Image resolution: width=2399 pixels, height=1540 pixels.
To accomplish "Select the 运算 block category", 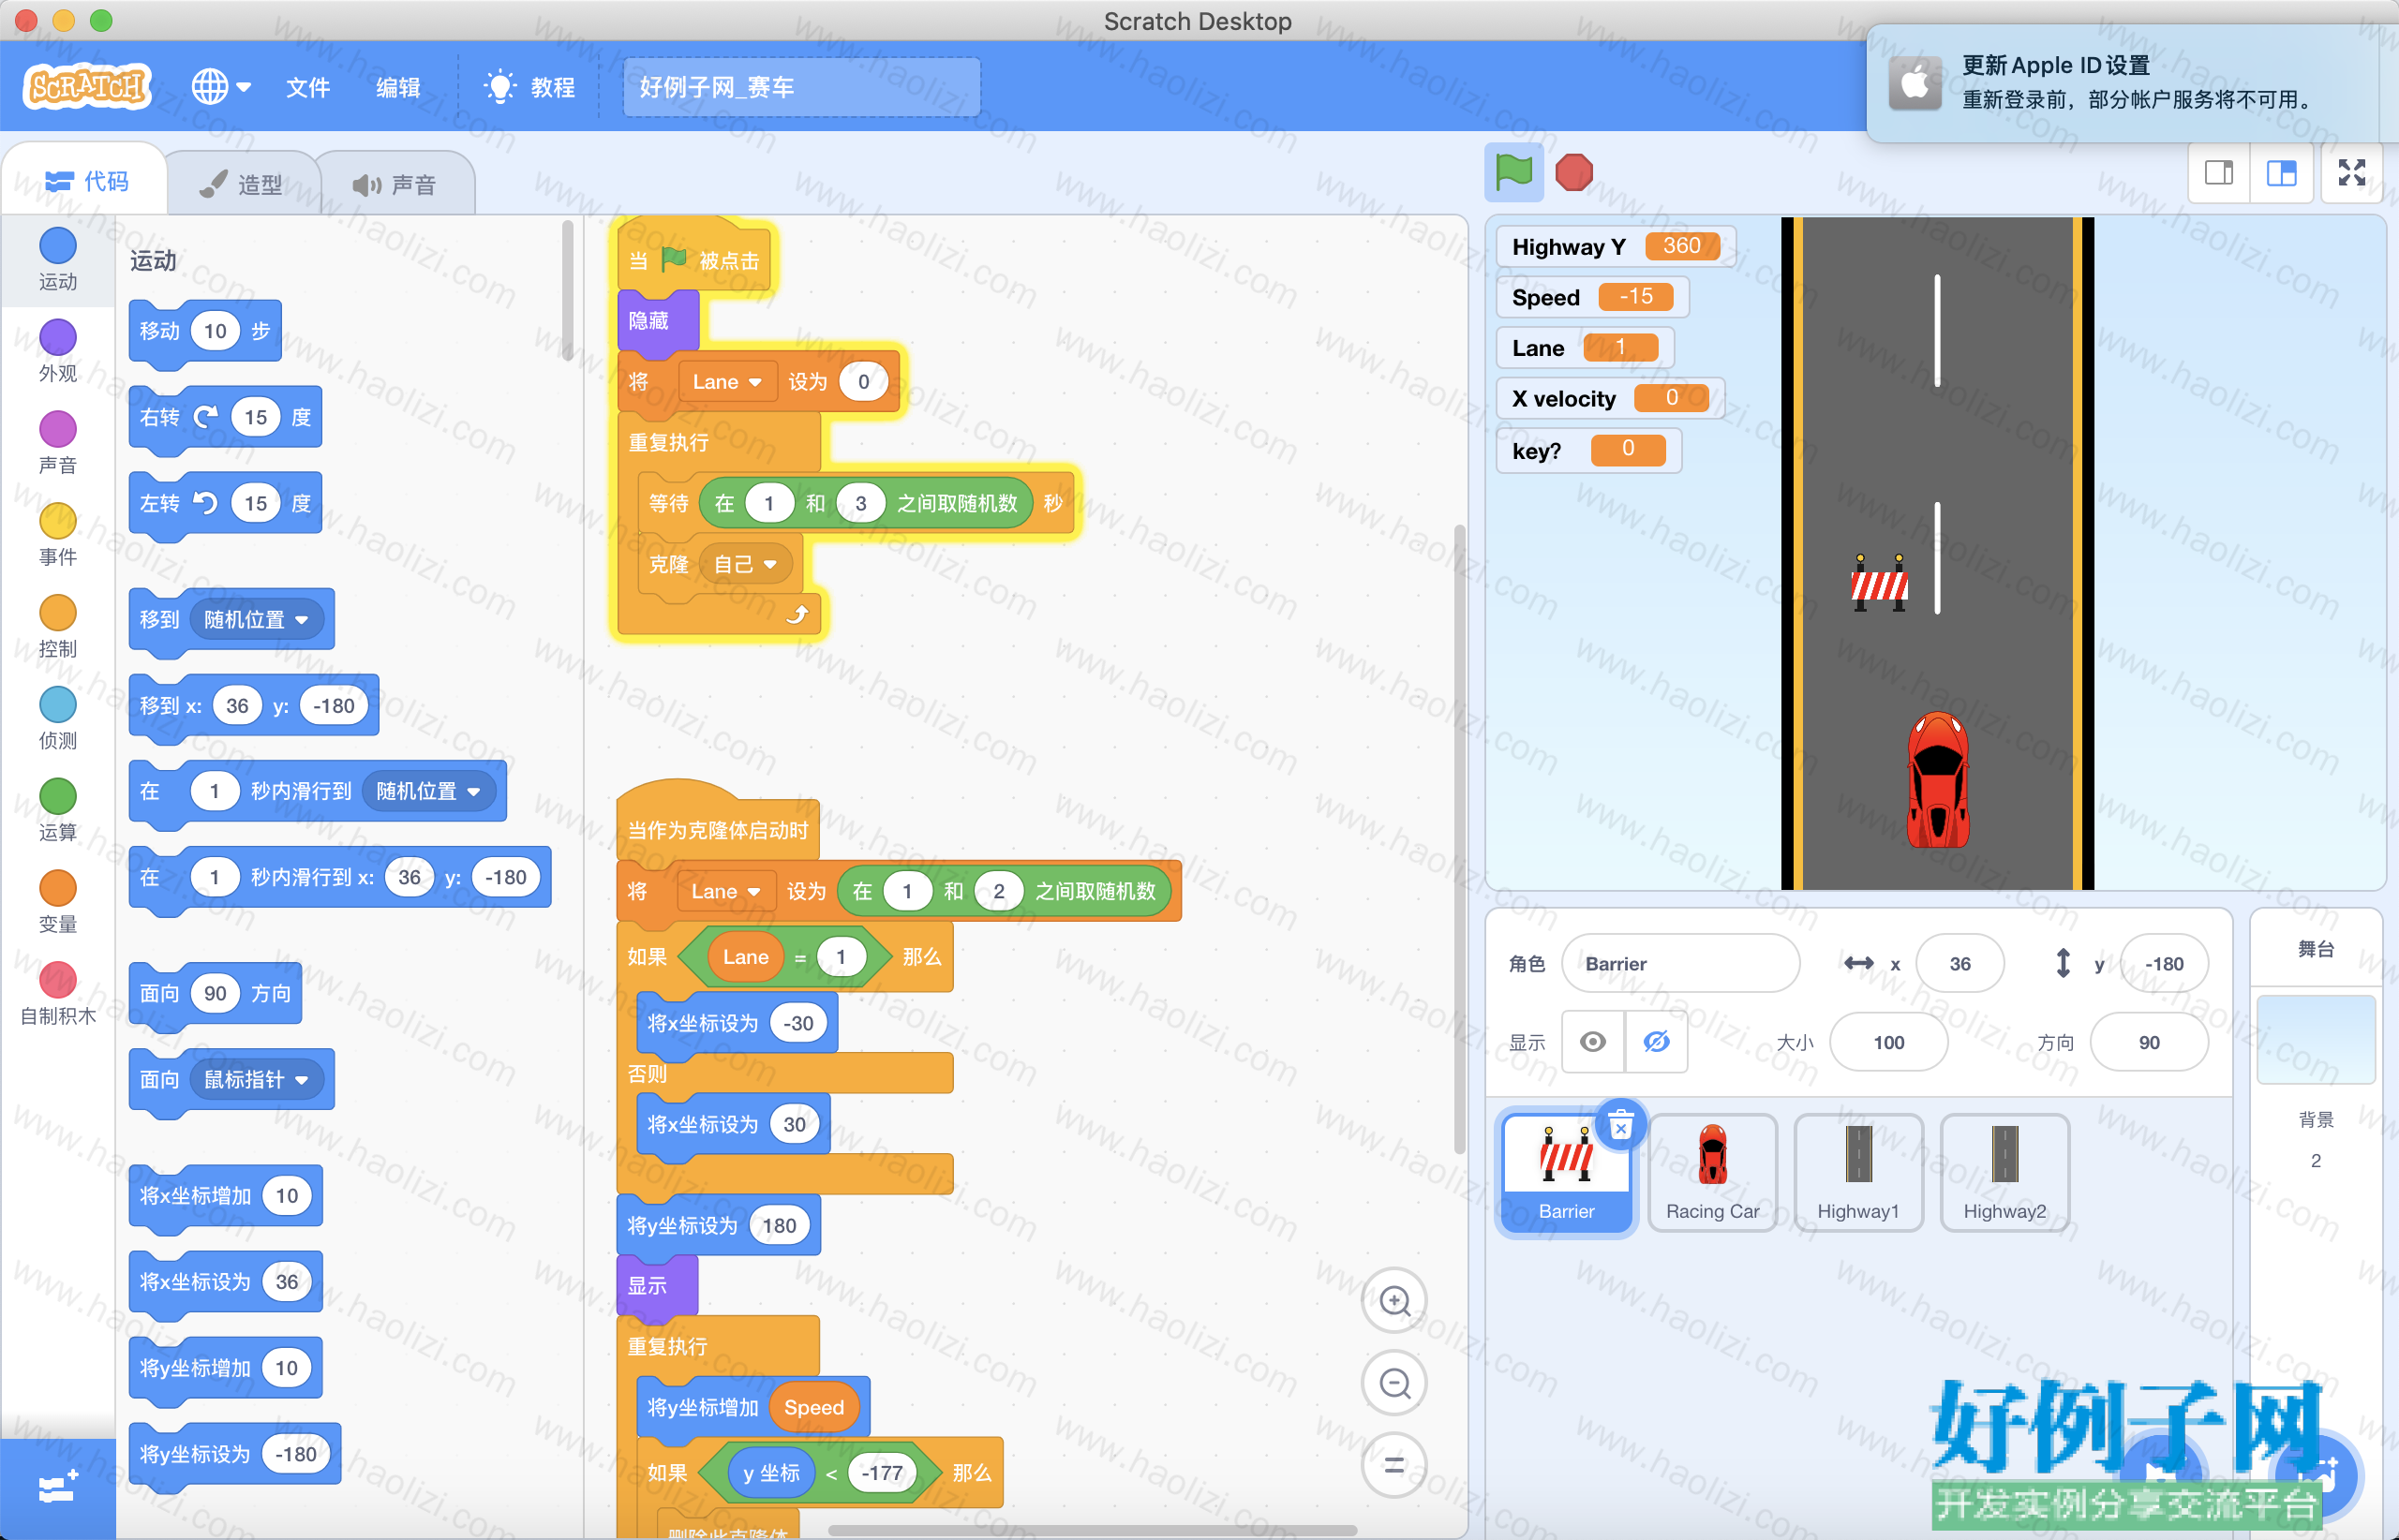I will 58,811.
